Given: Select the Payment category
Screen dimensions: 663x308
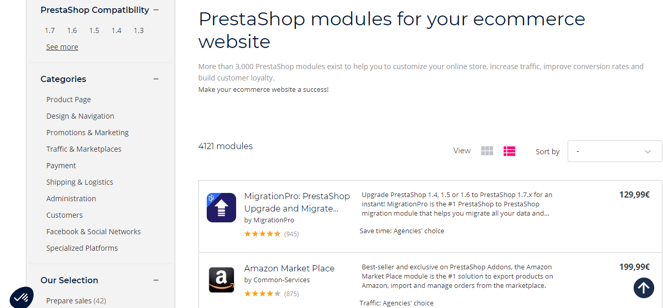Looking at the screenshot, I should point(61,165).
